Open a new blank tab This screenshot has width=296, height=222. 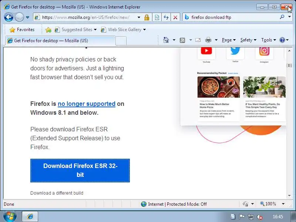pos(121,41)
